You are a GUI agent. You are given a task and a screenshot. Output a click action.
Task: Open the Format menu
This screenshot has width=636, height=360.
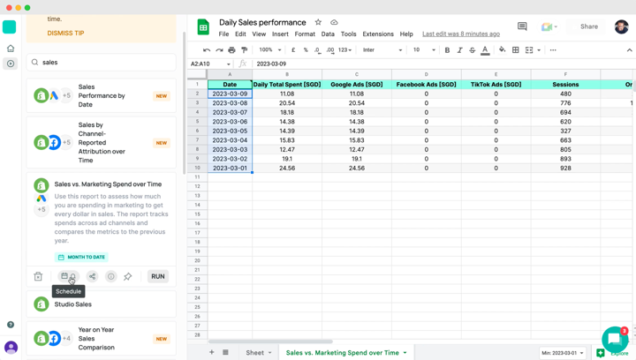(x=305, y=34)
